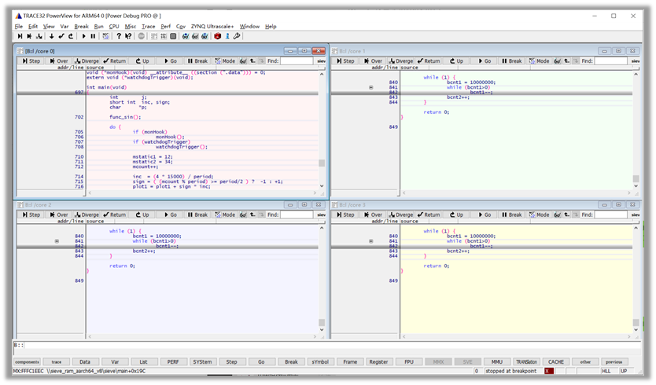Click 'bcnt2++;' line 843 in core 3
Image resolution: width=656 pixels, height=385 pixels.
(458, 251)
